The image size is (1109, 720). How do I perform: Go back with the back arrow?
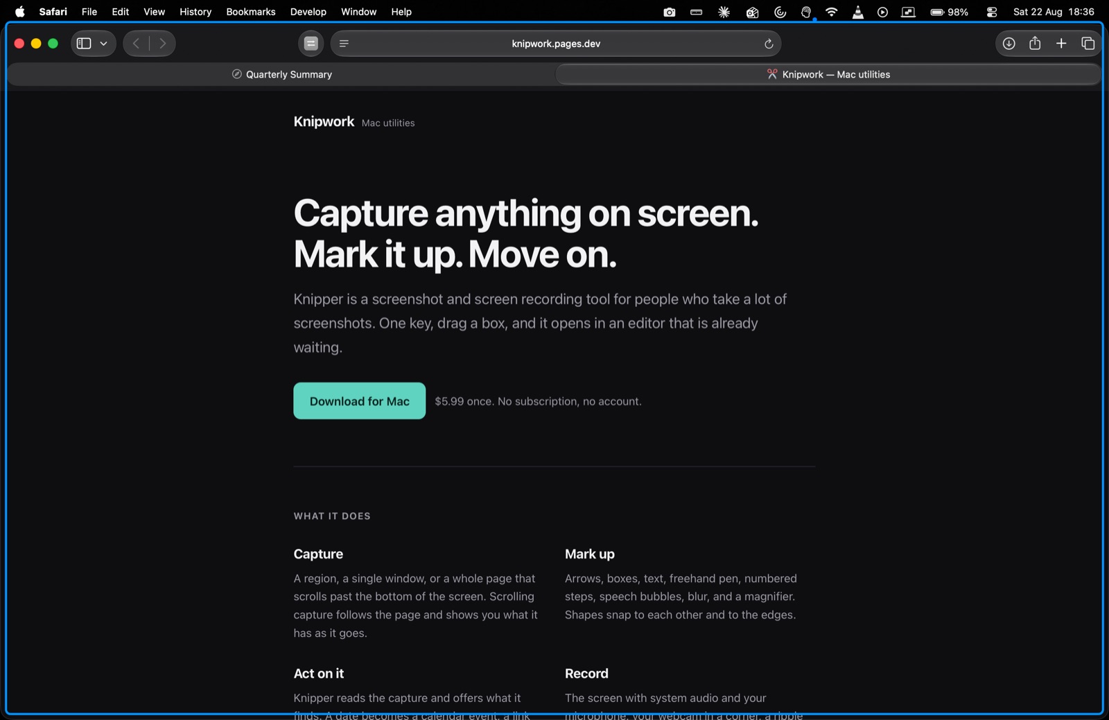coord(137,44)
